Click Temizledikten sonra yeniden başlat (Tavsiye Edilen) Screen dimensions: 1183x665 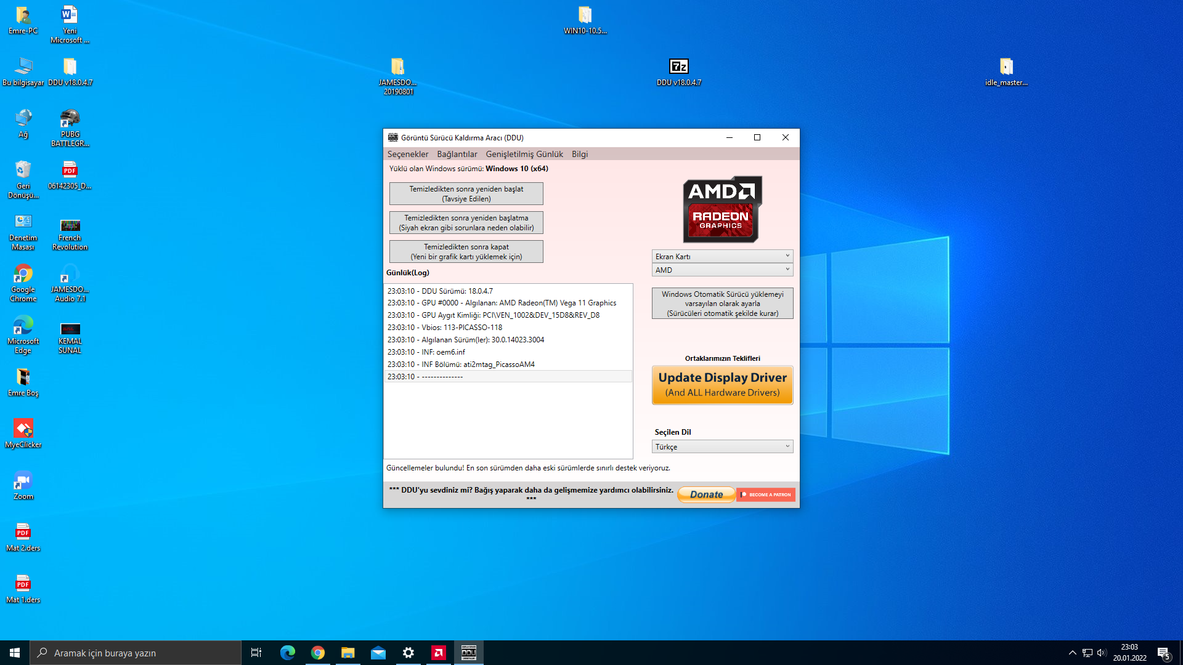pyautogui.click(x=466, y=193)
